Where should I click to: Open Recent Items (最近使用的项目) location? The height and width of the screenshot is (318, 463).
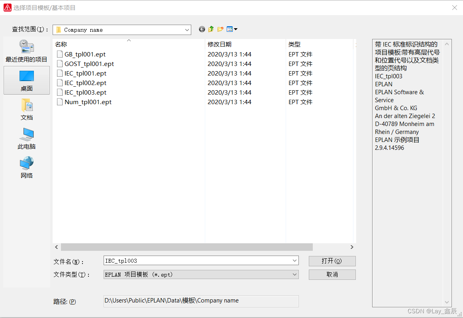pos(26,51)
